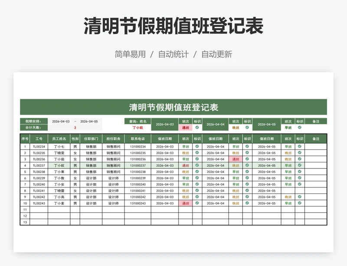Click the green banner title 清明节假期值班登记表
Viewport: 347px width, 266px height.
pos(173,107)
